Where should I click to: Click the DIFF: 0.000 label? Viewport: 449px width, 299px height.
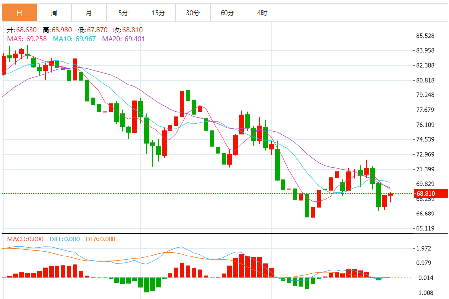coord(64,239)
